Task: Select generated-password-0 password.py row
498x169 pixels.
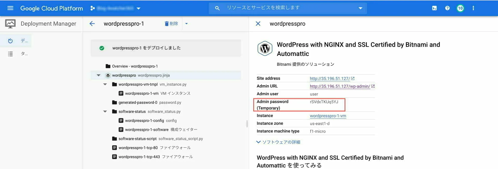Action: (166, 102)
